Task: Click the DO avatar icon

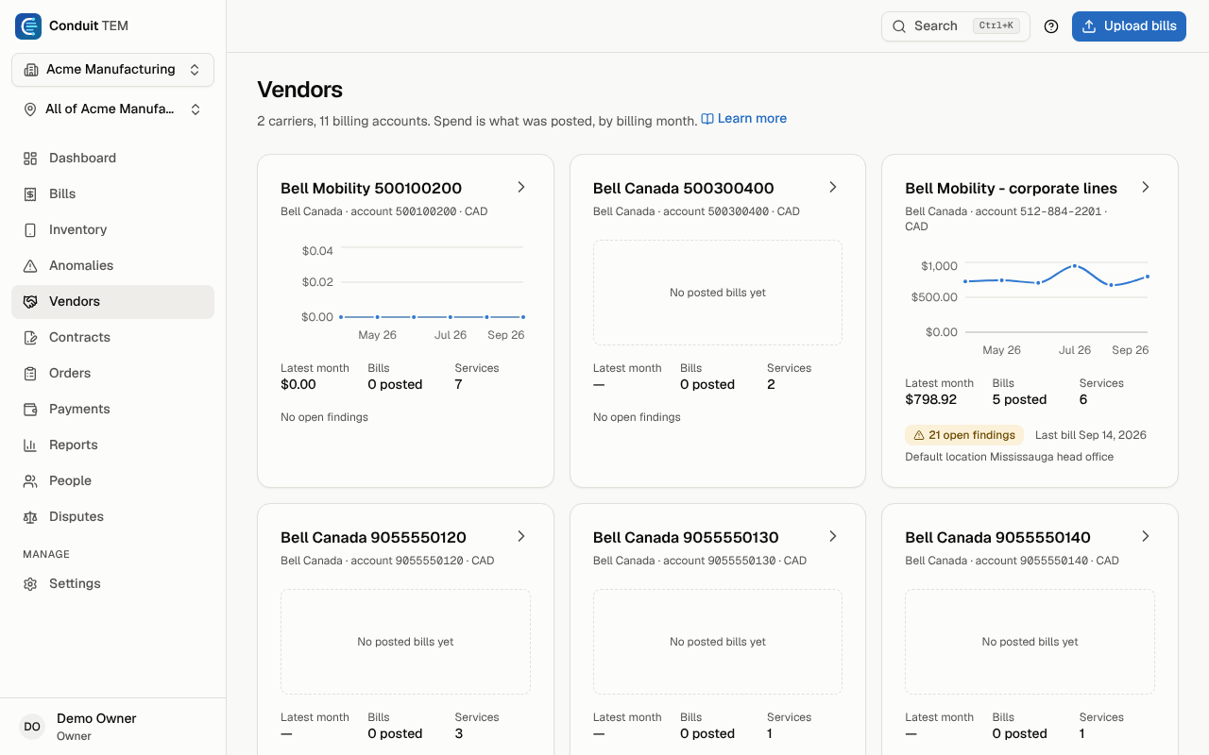Action: (32, 727)
